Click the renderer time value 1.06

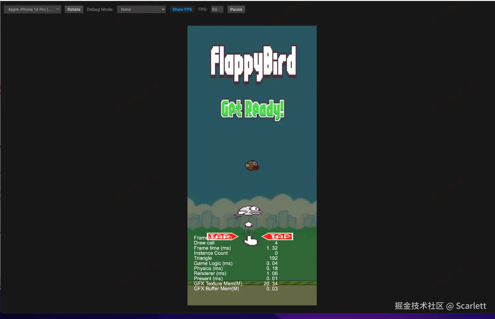[272, 273]
